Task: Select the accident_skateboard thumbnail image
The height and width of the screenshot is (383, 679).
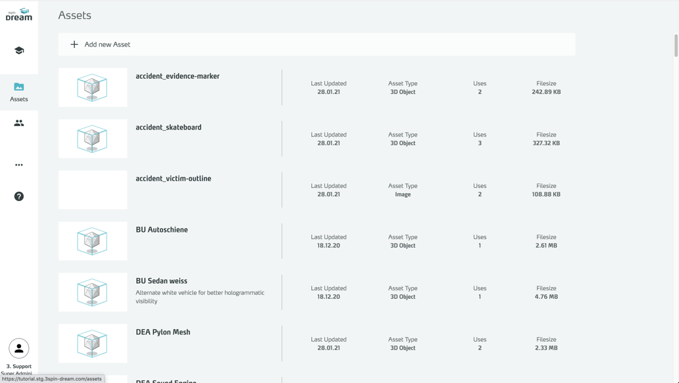Action: (x=92, y=139)
